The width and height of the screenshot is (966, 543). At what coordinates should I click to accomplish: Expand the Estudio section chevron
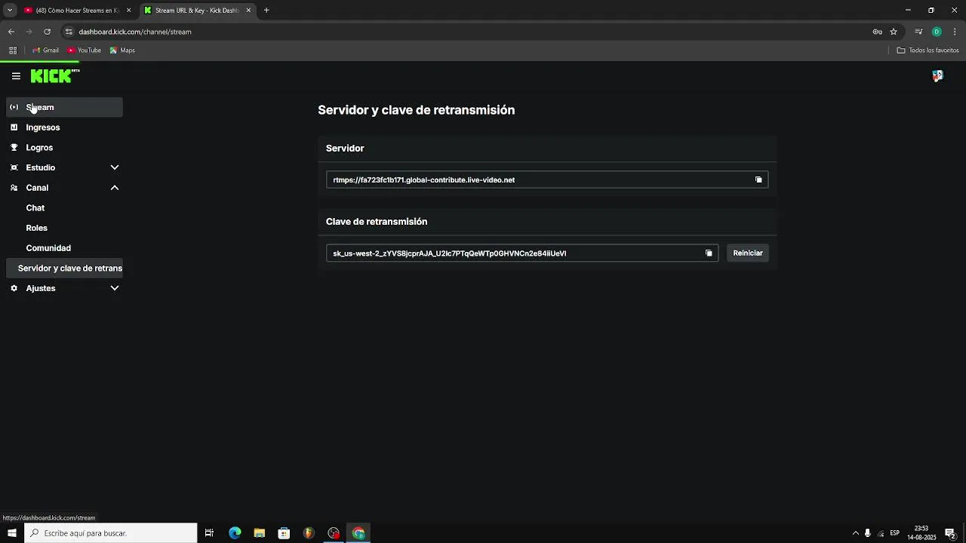pos(115,167)
